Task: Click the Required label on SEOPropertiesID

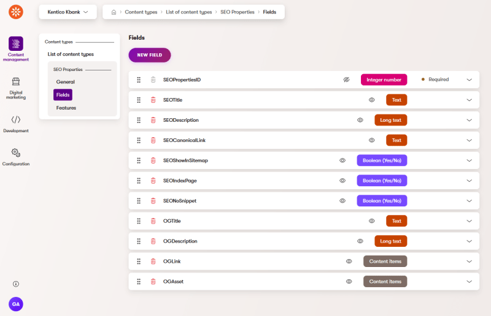Action: 438,80
